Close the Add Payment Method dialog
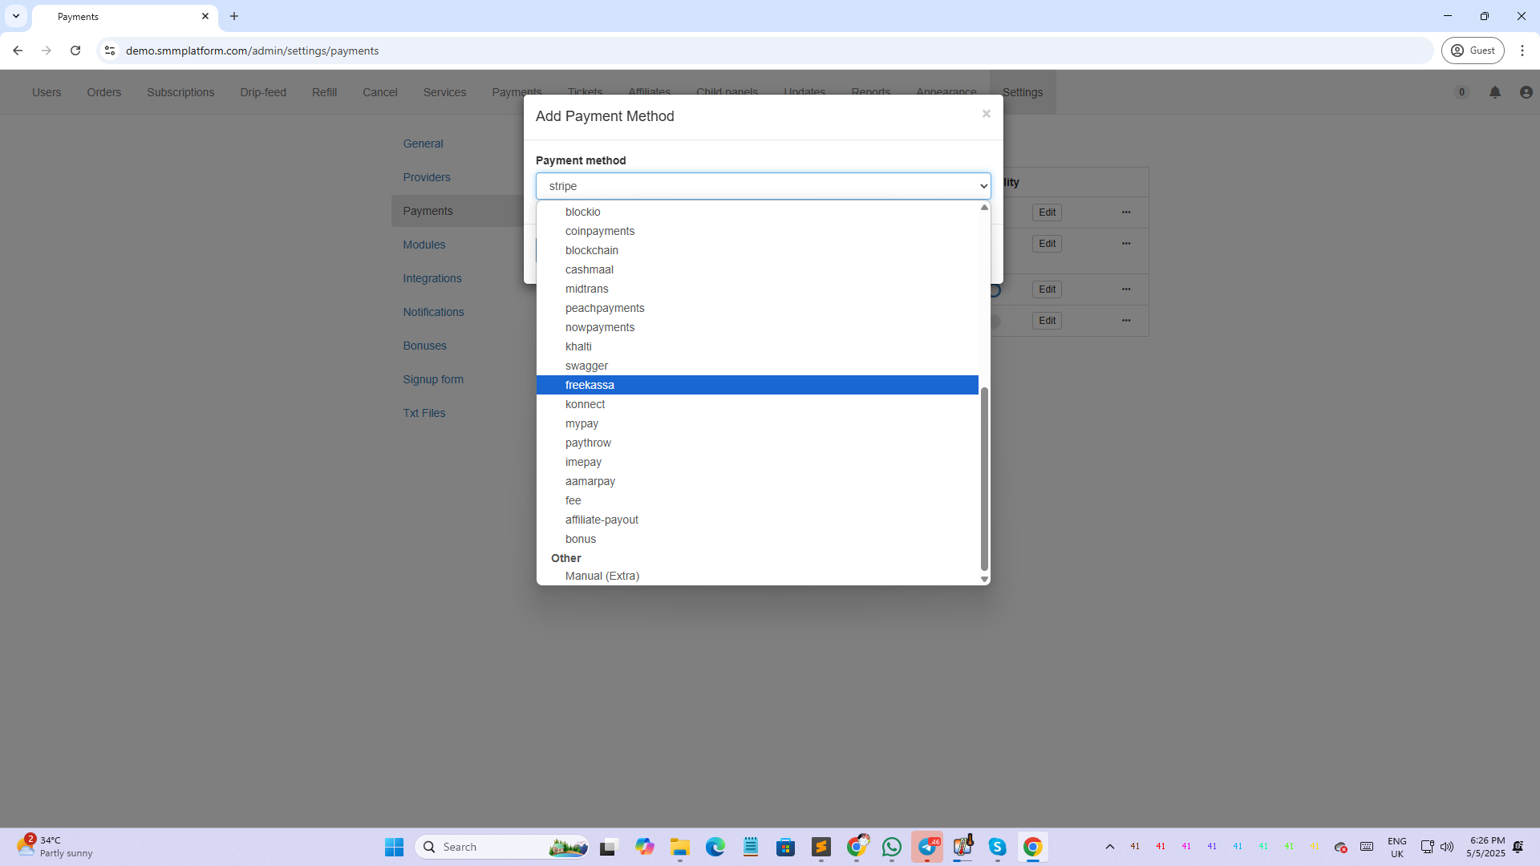This screenshot has width=1540, height=866. coord(986,114)
